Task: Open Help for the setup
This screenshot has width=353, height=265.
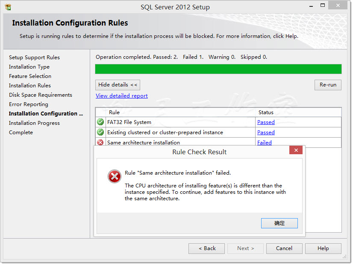Action: tap(323, 248)
